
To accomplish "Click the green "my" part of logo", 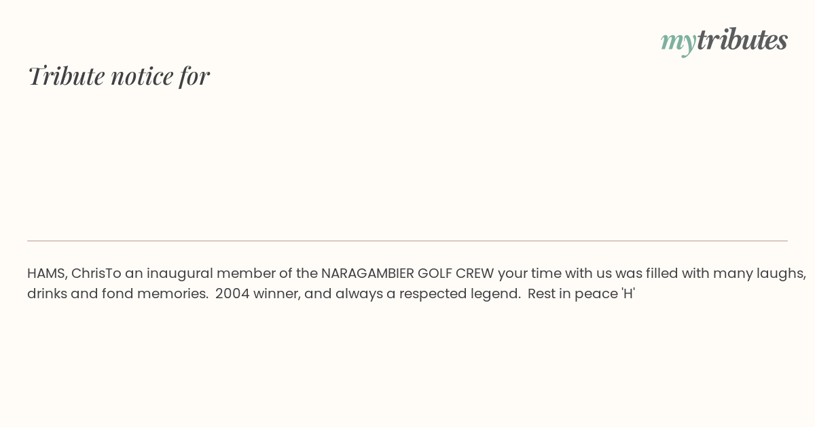I will pos(678,43).
